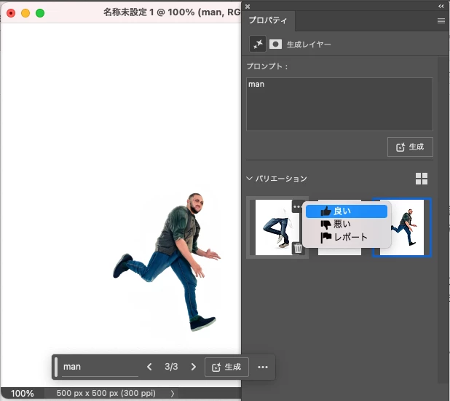Click the document title 名称未設定 1
The width and height of the screenshot is (450, 401).
coord(129,12)
